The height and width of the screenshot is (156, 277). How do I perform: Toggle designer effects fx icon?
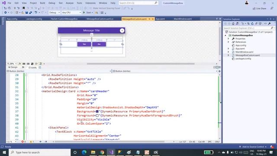pyautogui.click(x=19, y=64)
